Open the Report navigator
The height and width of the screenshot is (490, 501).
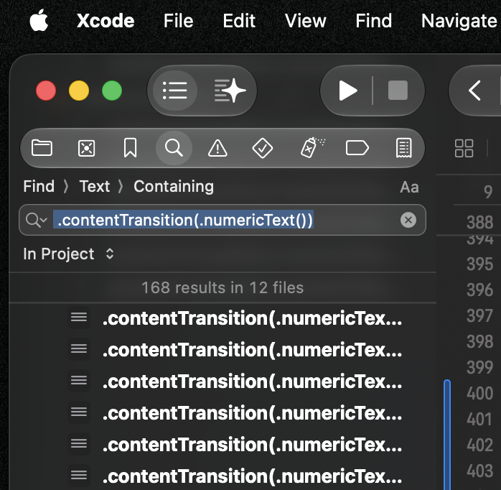pos(404,148)
